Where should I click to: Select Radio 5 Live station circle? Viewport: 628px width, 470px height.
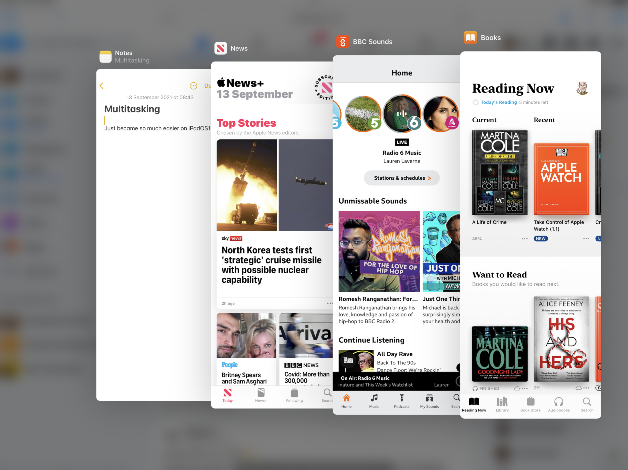[363, 114]
